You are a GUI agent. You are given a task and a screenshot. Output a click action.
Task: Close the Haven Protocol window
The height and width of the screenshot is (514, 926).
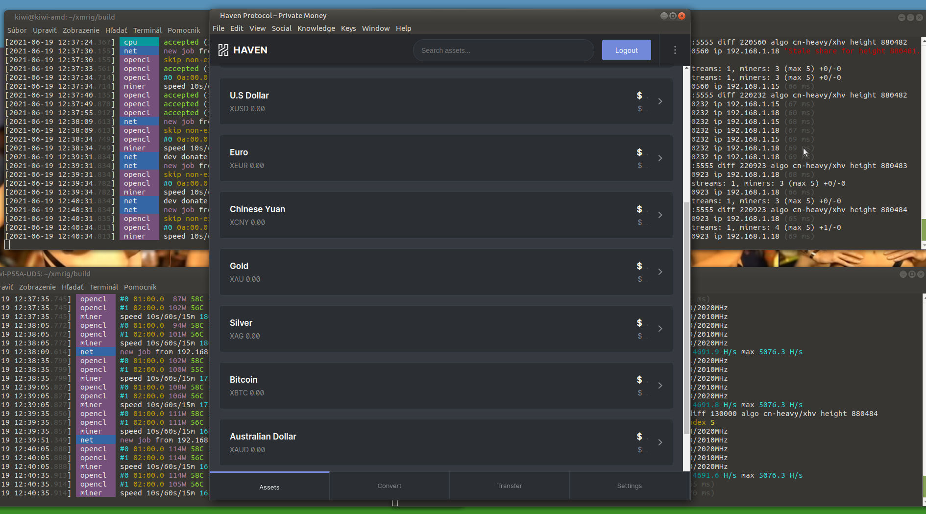682,16
